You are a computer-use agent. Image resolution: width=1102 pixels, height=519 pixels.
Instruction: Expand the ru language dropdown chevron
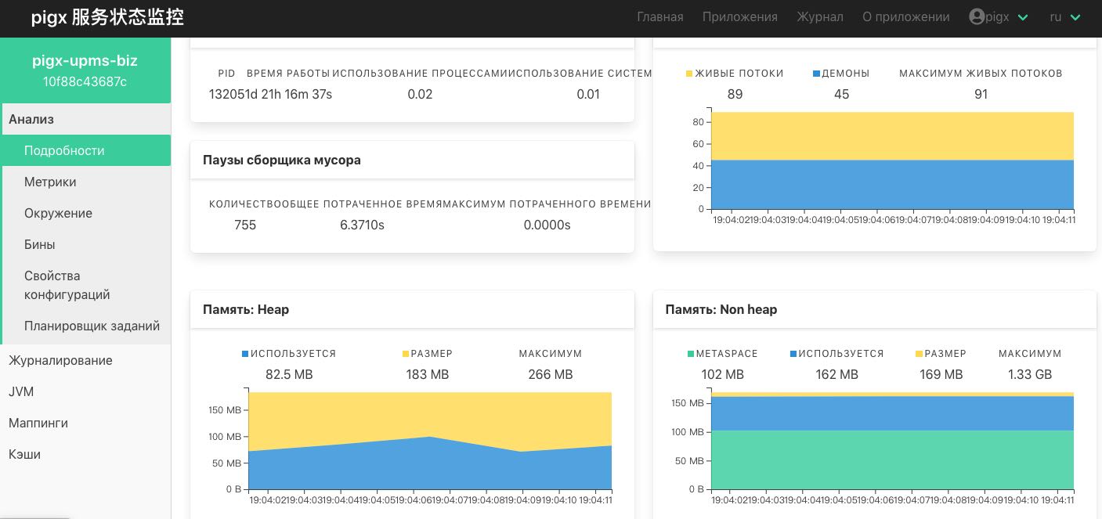pyautogui.click(x=1075, y=17)
